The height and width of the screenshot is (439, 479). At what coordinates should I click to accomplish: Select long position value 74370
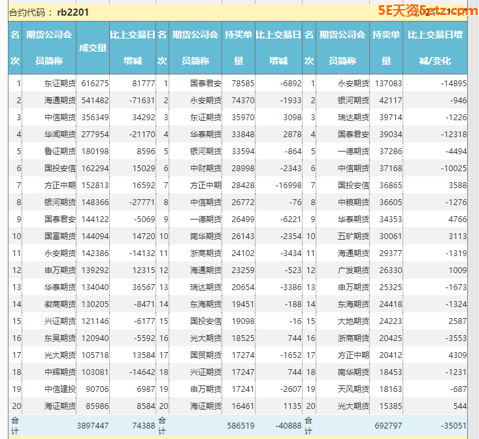tap(243, 101)
